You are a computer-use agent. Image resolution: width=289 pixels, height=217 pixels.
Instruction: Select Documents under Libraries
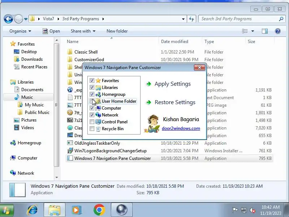[32, 89]
